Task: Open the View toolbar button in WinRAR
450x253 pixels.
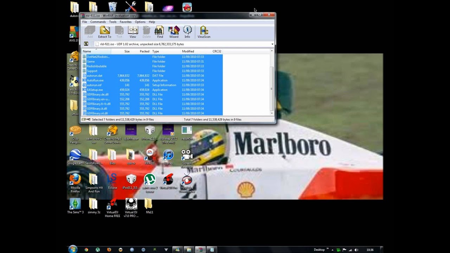Action: click(x=133, y=32)
